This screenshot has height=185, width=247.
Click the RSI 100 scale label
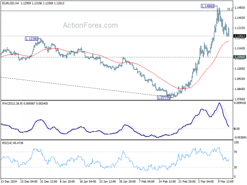tap(236, 142)
